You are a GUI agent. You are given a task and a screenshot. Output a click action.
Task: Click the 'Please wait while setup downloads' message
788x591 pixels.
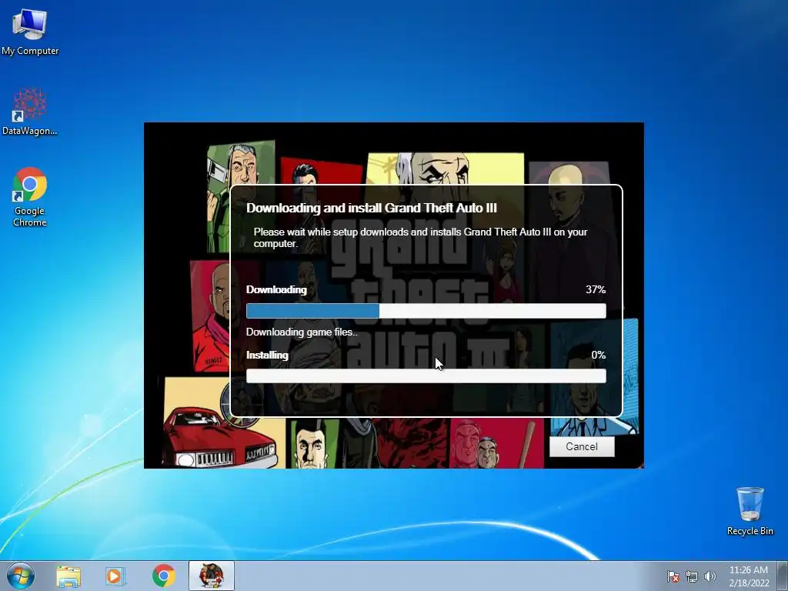420,238
